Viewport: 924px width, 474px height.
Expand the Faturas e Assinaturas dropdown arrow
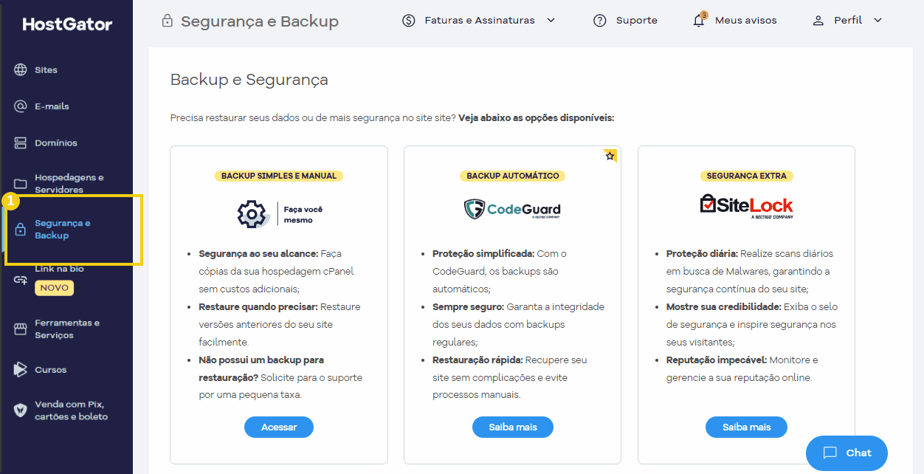click(551, 21)
